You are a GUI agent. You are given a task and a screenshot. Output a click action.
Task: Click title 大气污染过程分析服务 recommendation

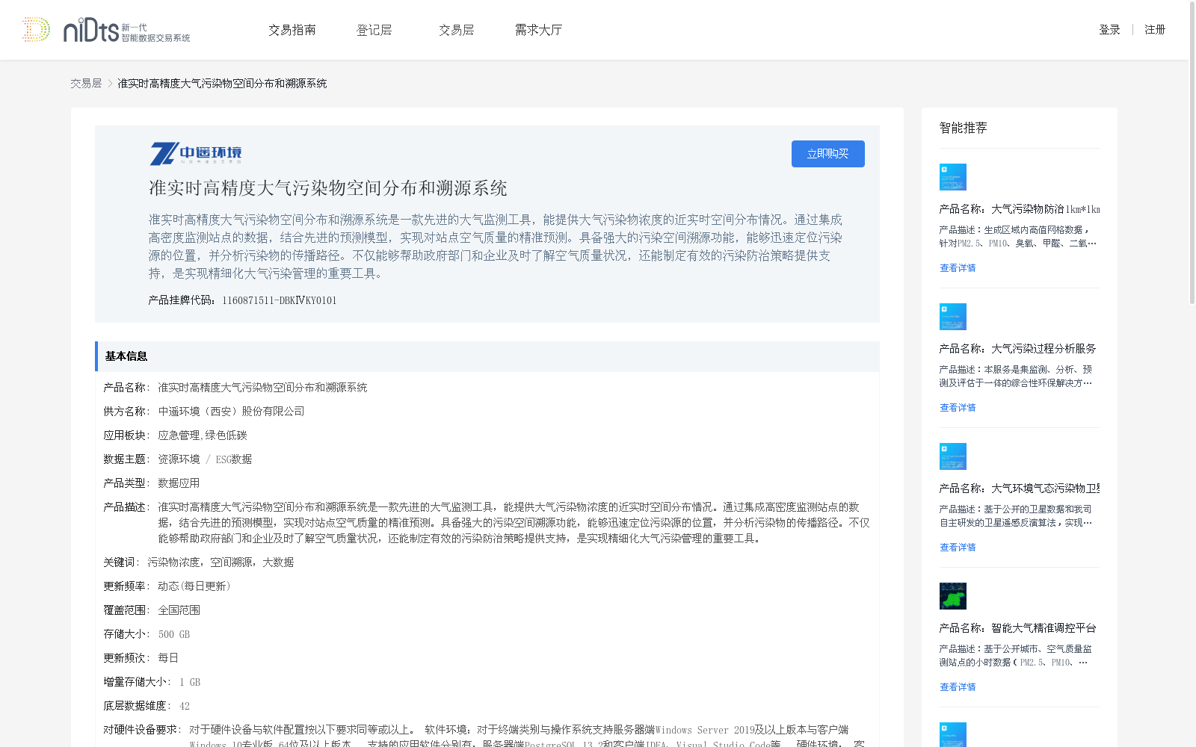[x=1018, y=349]
